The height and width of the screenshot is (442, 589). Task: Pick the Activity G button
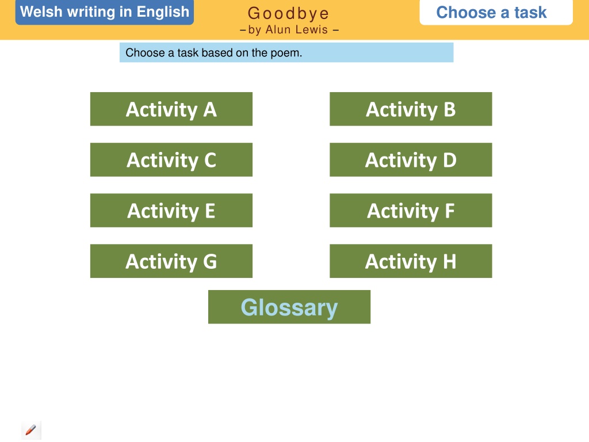click(x=171, y=261)
